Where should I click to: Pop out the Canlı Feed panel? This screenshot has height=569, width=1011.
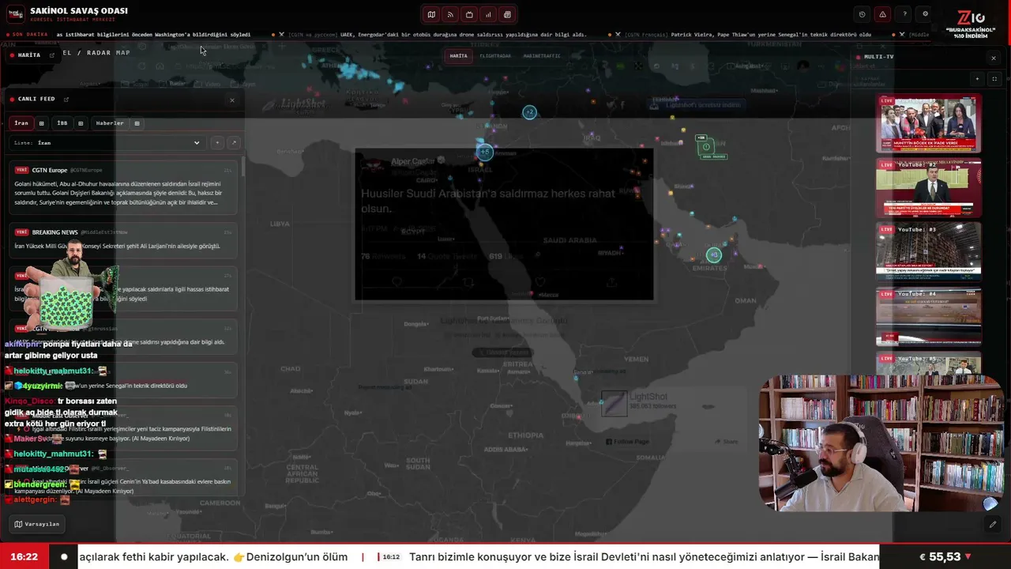click(66, 100)
